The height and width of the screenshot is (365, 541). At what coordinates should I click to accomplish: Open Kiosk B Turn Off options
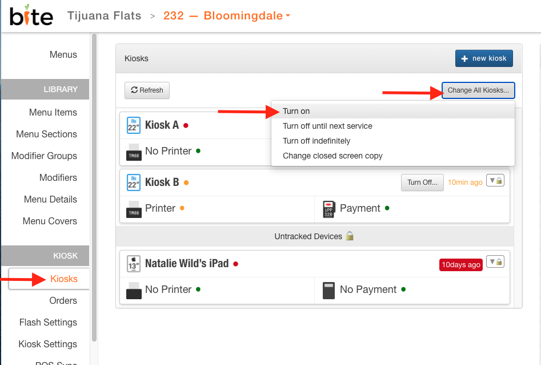(x=422, y=182)
